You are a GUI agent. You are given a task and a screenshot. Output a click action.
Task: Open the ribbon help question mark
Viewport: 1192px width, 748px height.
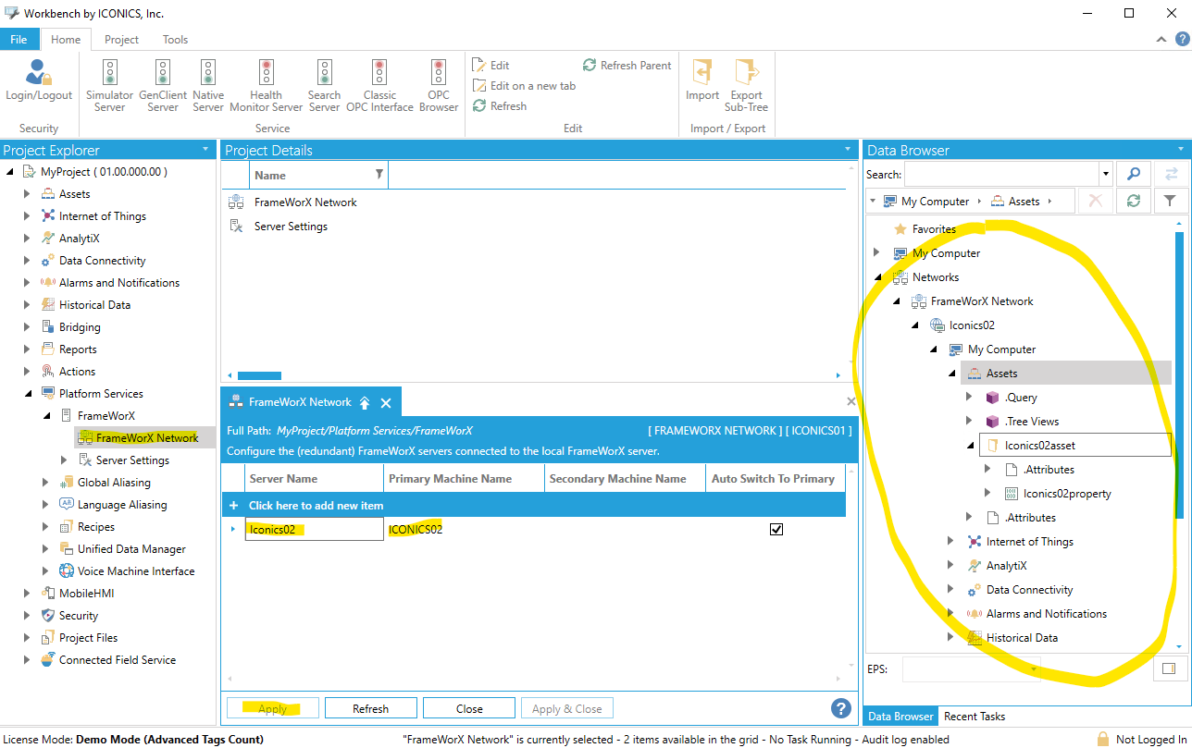click(x=1182, y=39)
